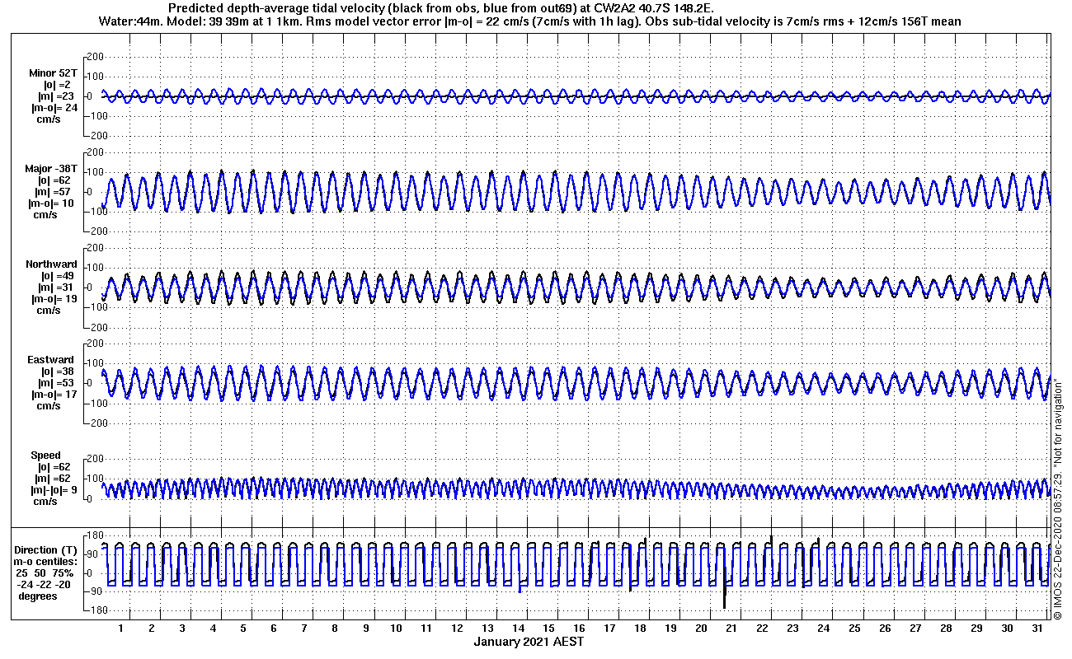The image size is (1072, 659).
Task: Click day '23' on the date axis
Action: tap(792, 629)
